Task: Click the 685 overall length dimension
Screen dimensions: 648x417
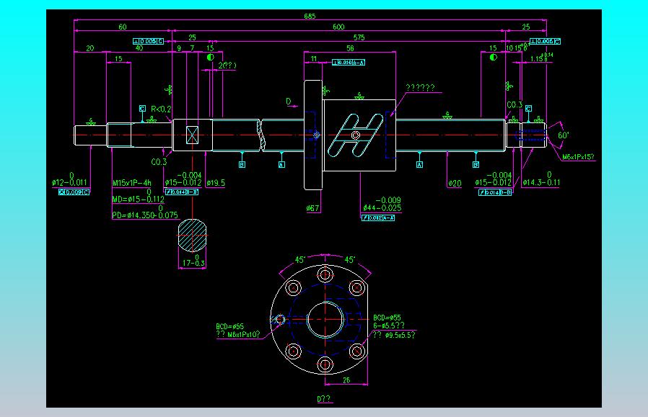Action: tap(310, 16)
